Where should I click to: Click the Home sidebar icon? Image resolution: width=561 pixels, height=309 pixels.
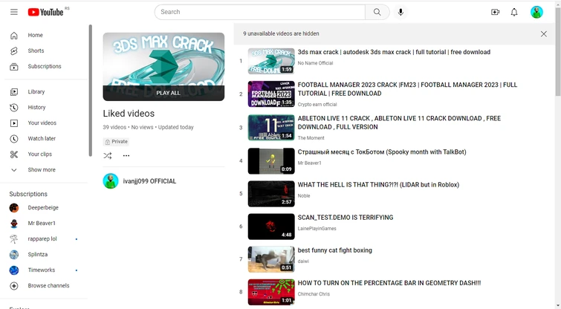click(14, 35)
